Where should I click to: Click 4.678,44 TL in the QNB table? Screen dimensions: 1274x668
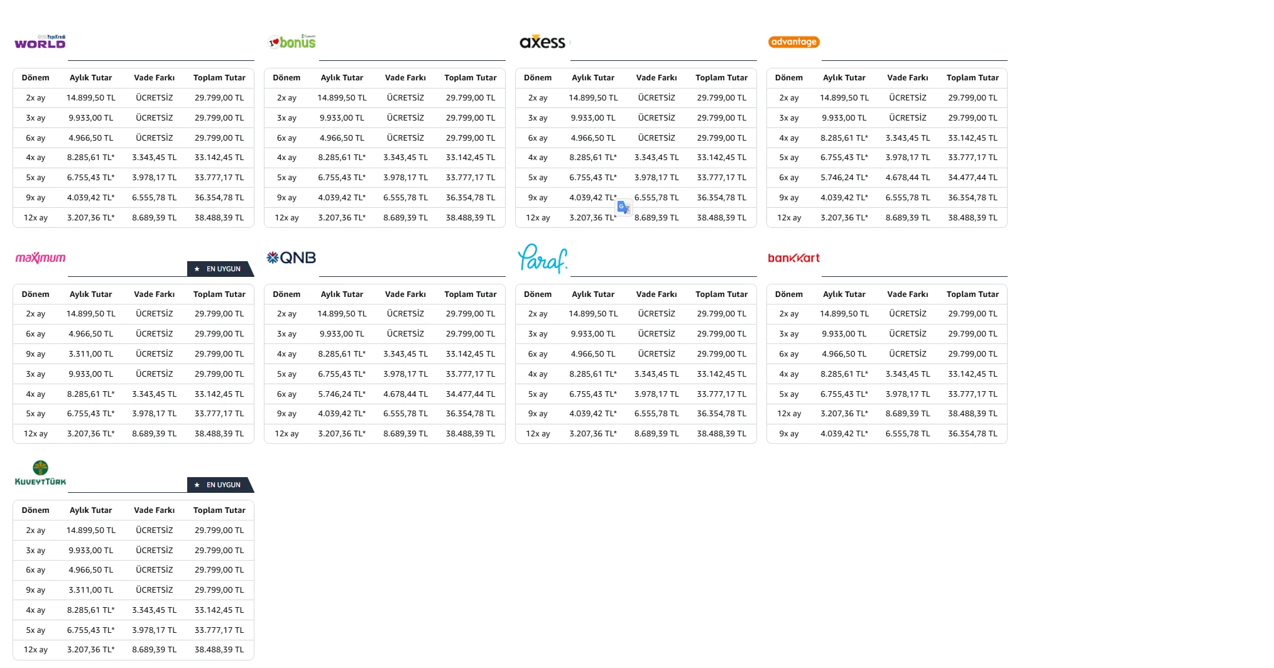(x=406, y=394)
